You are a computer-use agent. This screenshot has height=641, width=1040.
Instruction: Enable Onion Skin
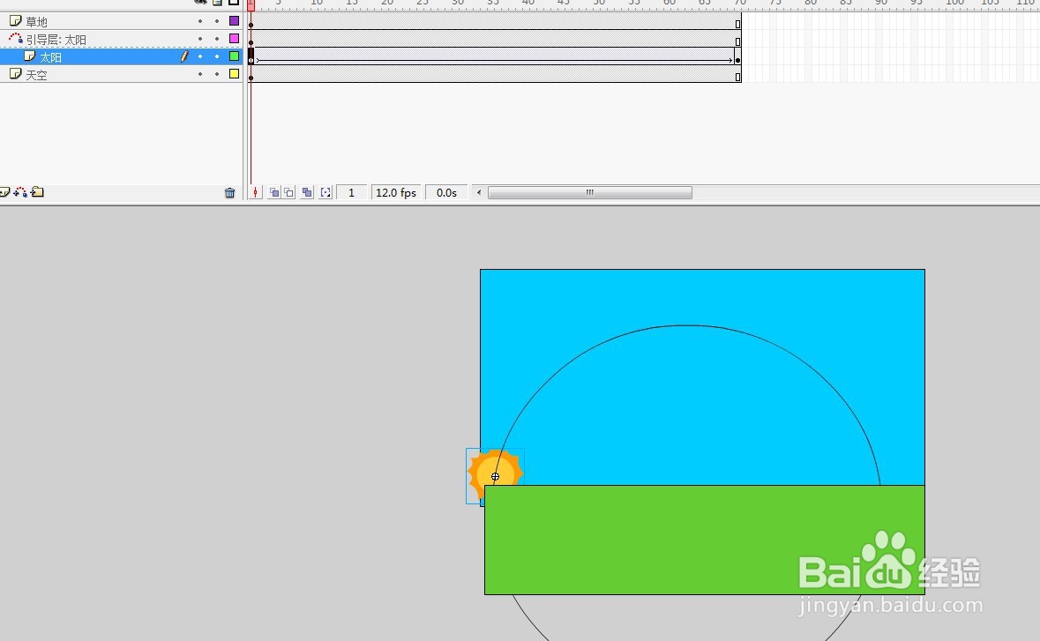274,192
